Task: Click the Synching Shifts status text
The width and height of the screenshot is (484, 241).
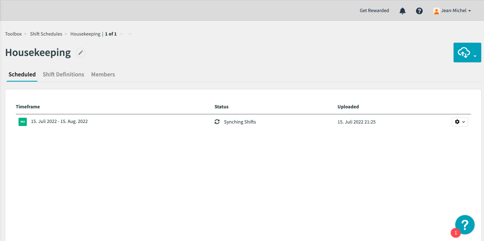Action: point(240,122)
